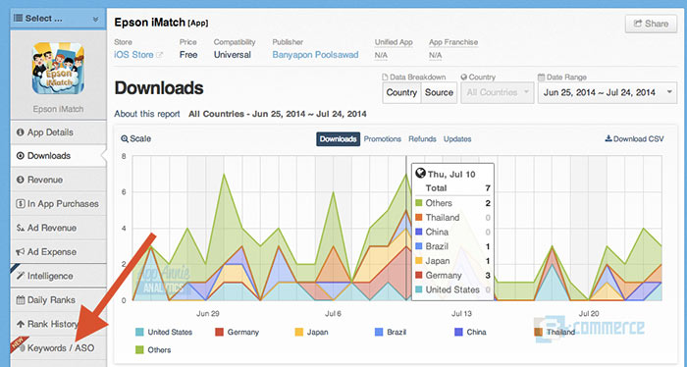Open the Revenue sidebar item

click(x=58, y=180)
